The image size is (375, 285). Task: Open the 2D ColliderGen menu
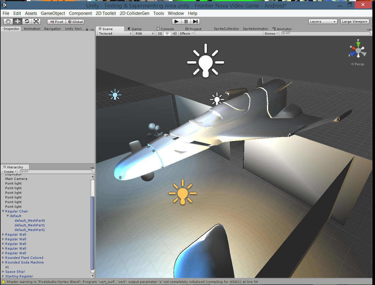click(x=134, y=13)
